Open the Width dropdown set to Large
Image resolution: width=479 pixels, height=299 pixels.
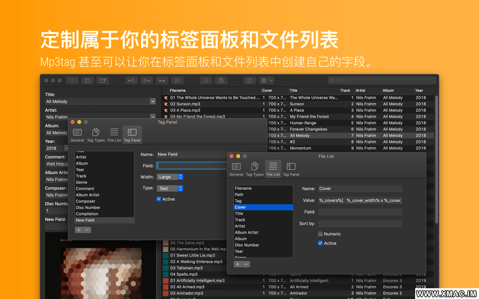(170, 177)
